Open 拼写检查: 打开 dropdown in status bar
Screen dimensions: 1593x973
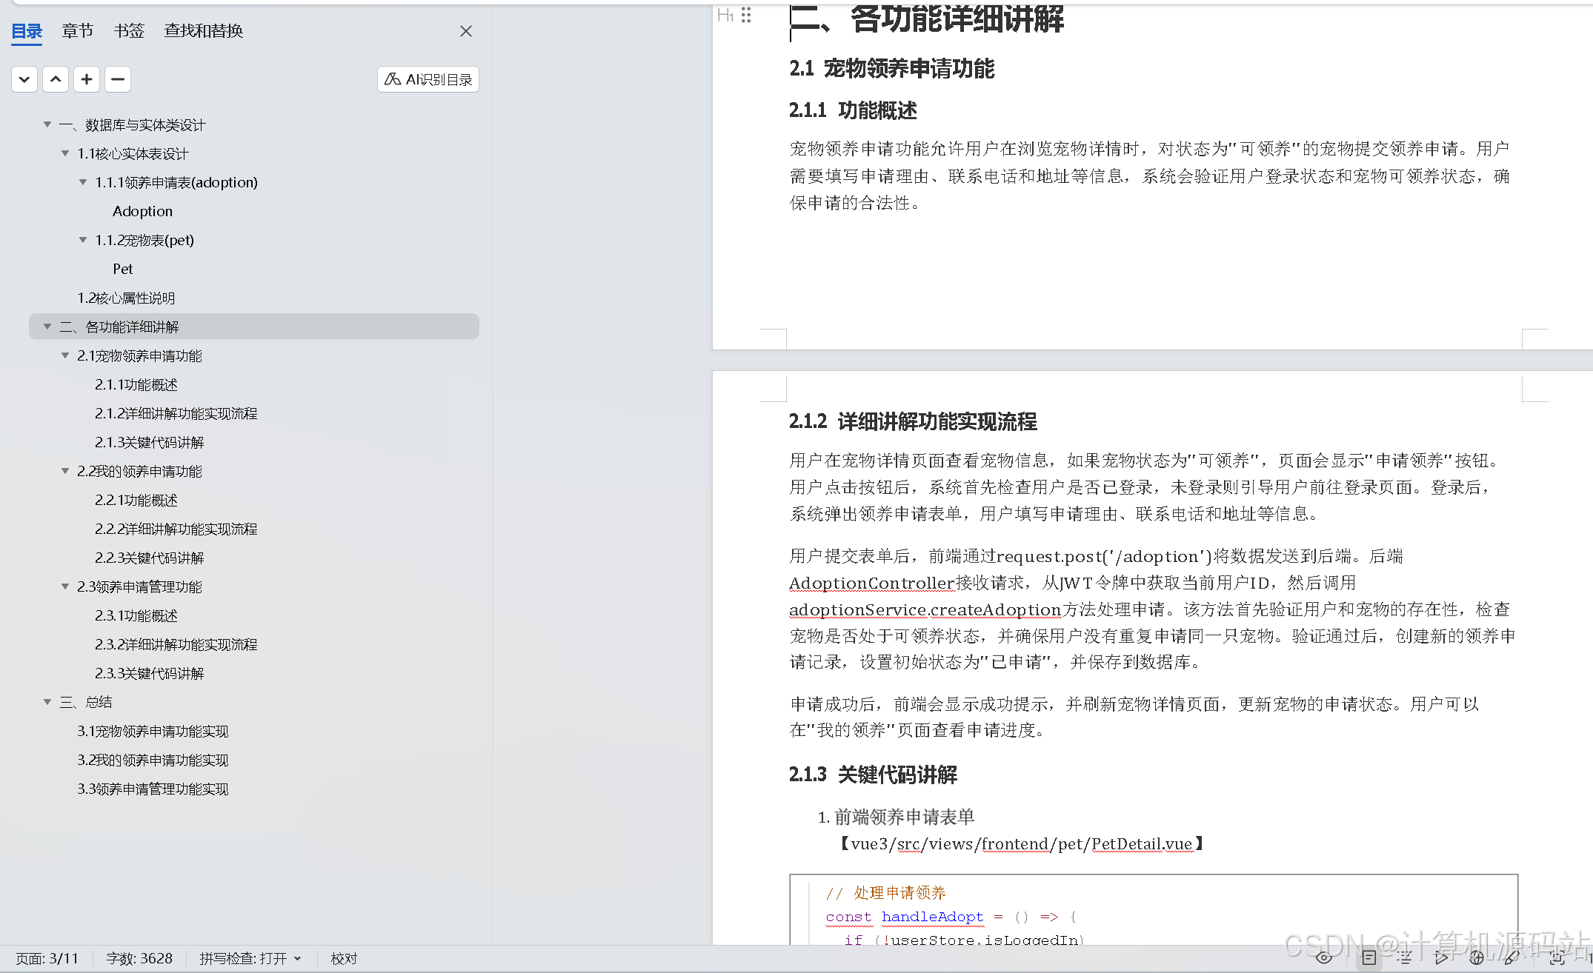pos(250,959)
